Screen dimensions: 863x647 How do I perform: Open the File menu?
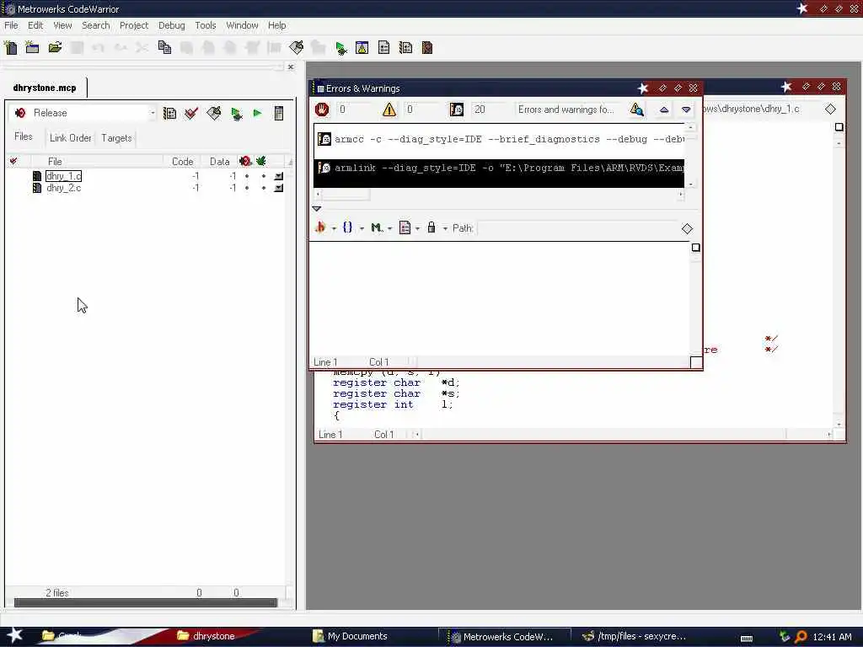tap(11, 25)
